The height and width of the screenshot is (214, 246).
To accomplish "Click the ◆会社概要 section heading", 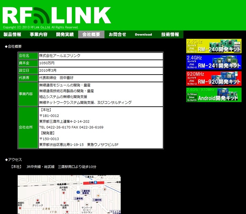I will pos(13,47).
